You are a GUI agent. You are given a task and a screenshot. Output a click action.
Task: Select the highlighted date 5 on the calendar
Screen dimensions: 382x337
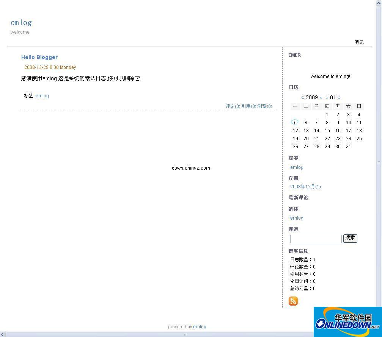[x=295, y=122]
